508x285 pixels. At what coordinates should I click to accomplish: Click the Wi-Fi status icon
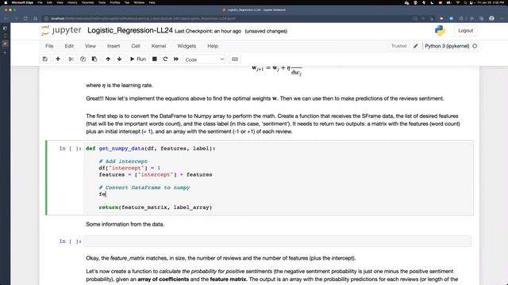pos(457,2)
